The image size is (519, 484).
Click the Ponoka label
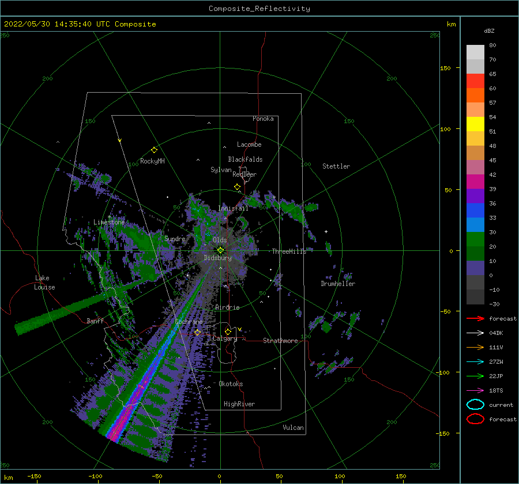click(263, 119)
